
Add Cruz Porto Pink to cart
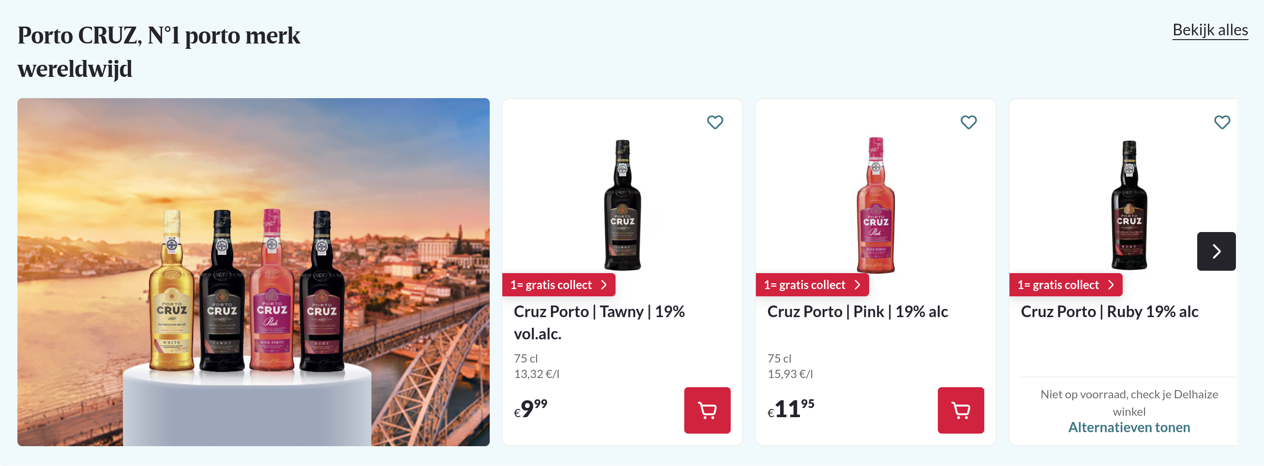pyautogui.click(x=960, y=410)
